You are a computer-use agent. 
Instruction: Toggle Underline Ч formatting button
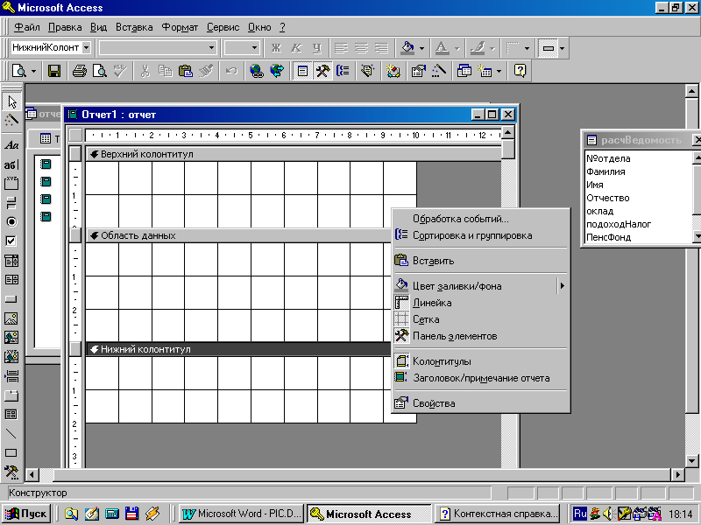(x=317, y=48)
